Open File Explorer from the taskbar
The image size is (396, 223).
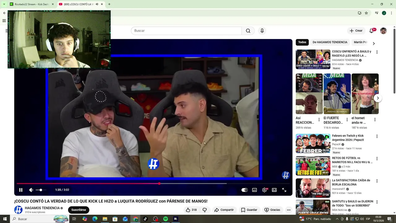[105, 219]
